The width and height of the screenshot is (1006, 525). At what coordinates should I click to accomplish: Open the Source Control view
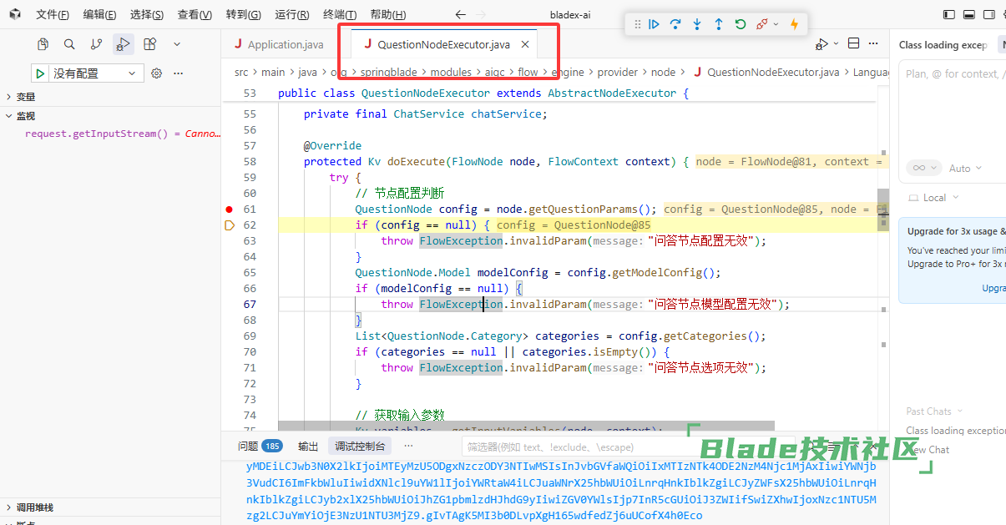point(96,44)
